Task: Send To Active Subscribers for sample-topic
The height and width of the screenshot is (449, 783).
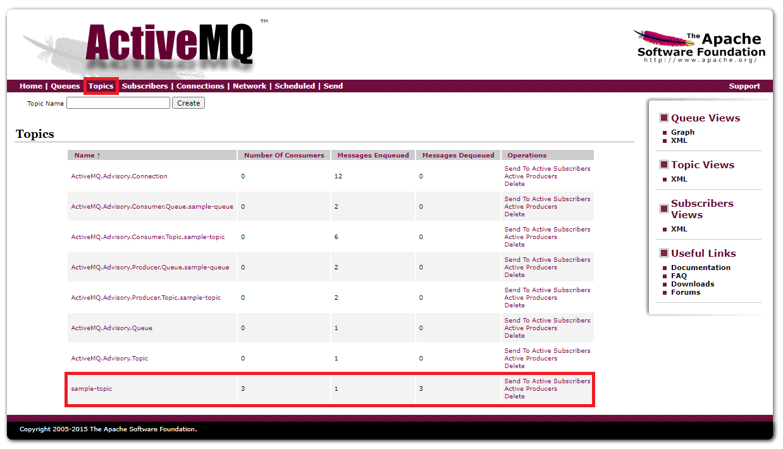Action: click(x=547, y=381)
